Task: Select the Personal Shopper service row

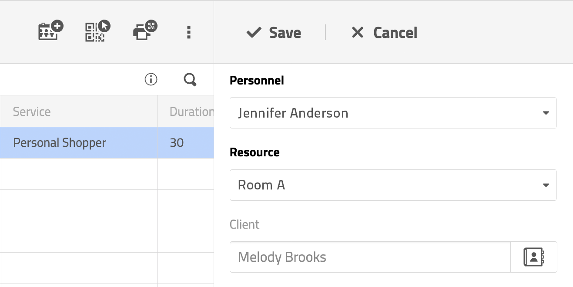Action: click(60, 143)
